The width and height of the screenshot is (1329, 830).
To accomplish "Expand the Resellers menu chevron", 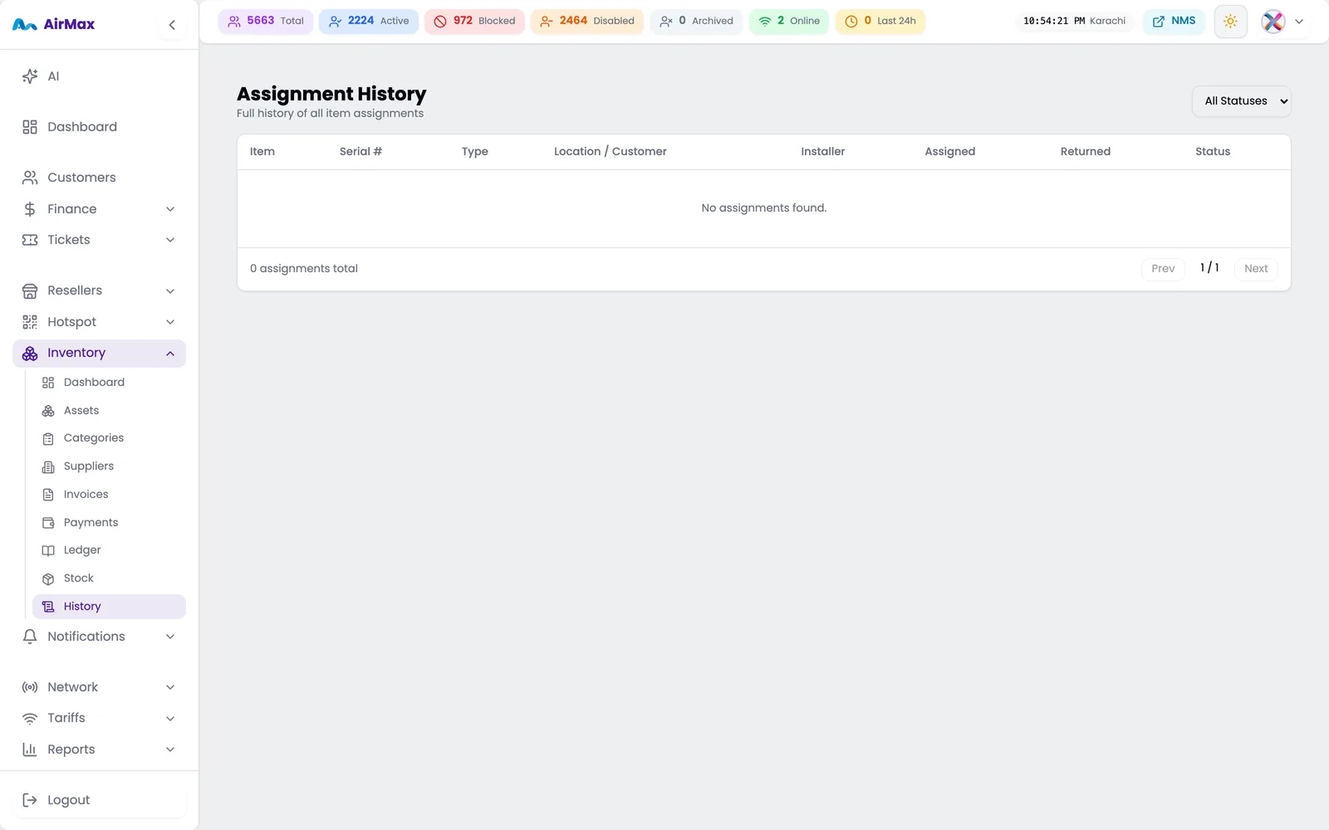I will [170, 290].
